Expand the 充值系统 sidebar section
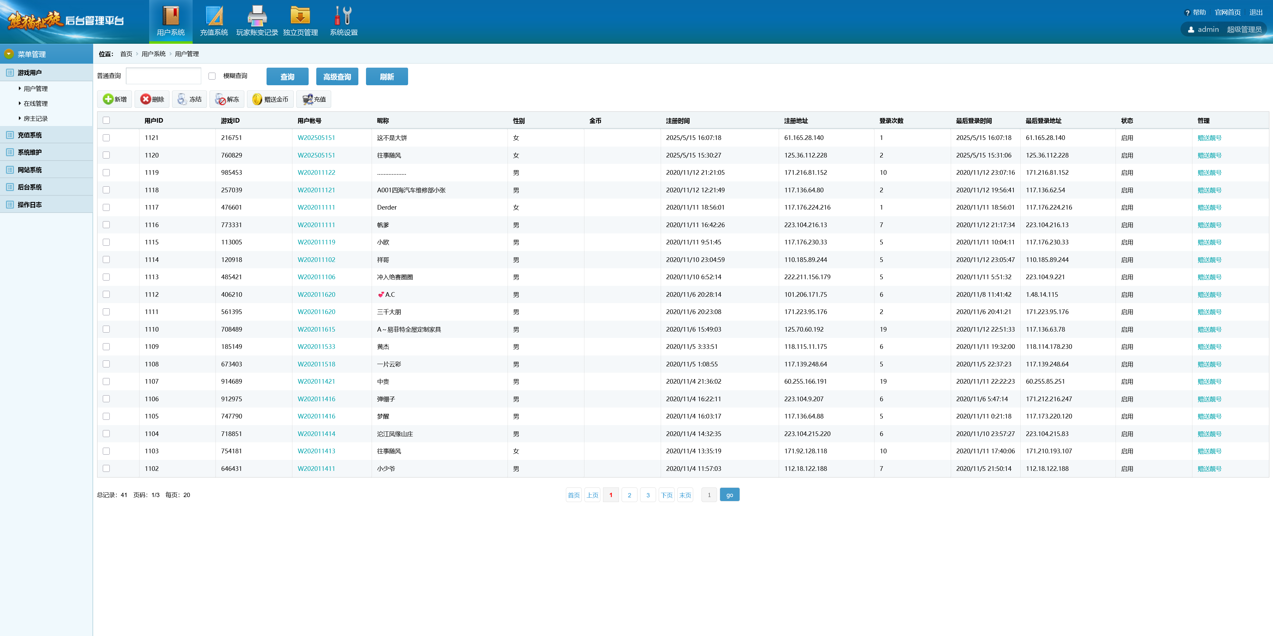 coord(30,135)
